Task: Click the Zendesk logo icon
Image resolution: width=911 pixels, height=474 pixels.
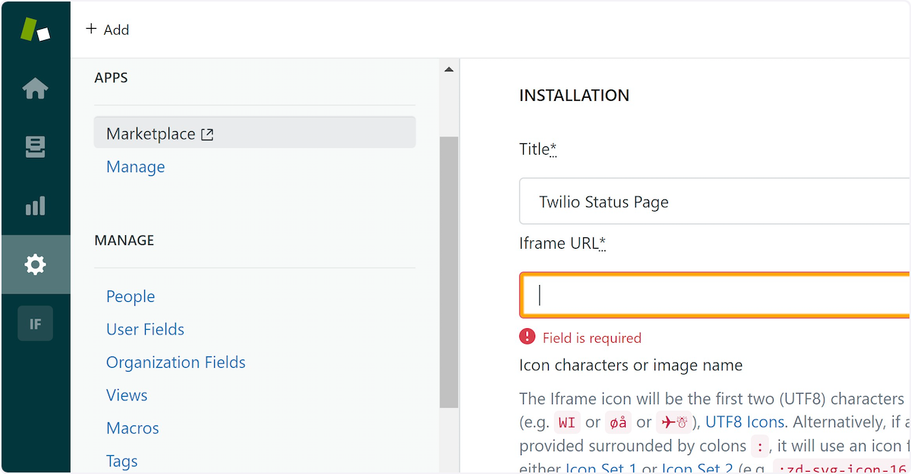Action: (35, 29)
